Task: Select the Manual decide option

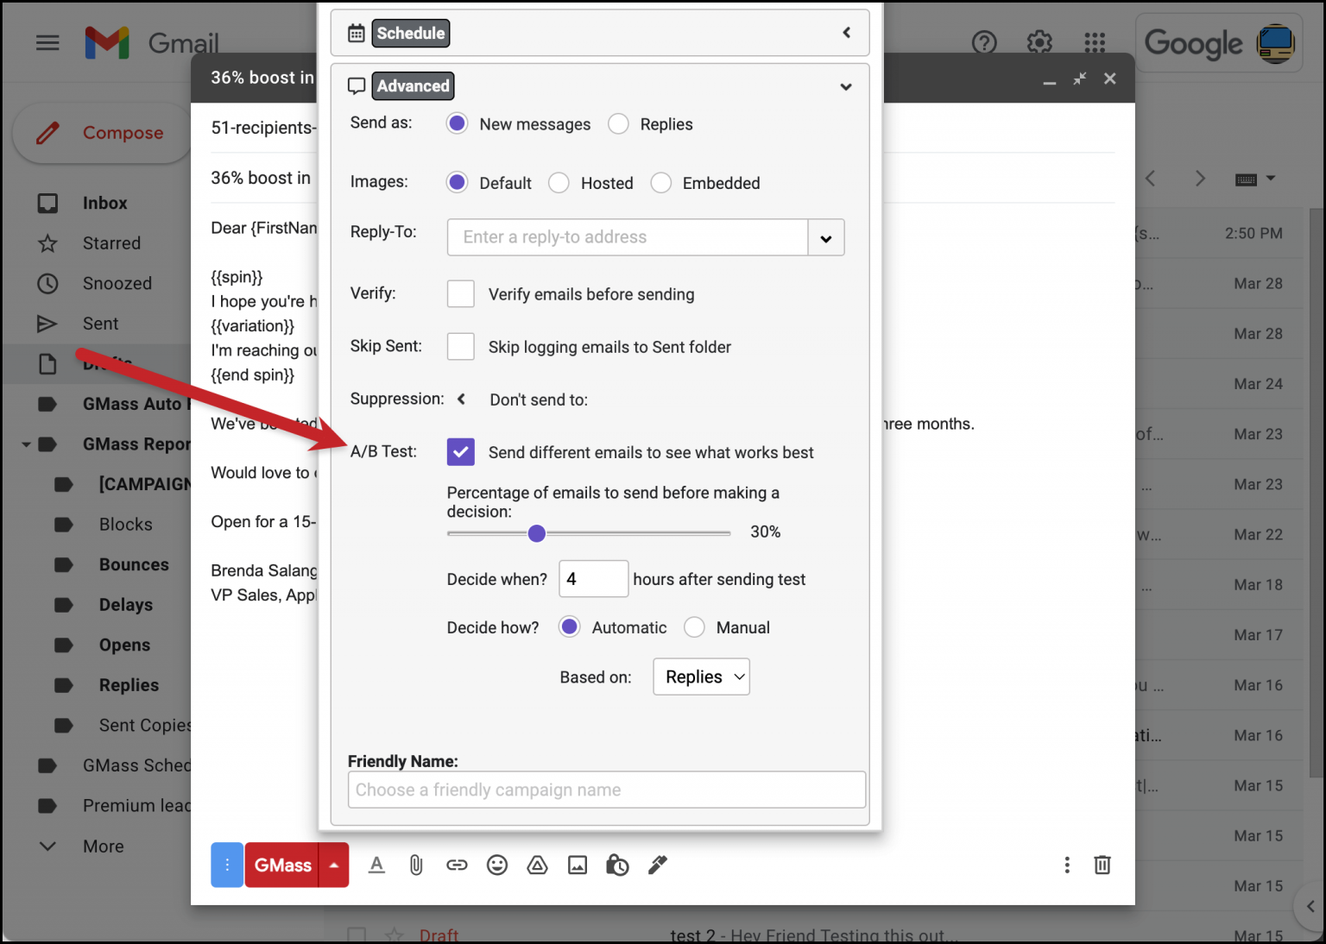Action: [x=694, y=626]
